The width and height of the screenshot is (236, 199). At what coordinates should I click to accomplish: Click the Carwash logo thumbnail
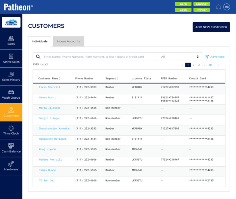click(x=11, y=22)
